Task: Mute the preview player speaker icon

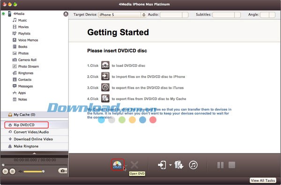Action: 20,171
